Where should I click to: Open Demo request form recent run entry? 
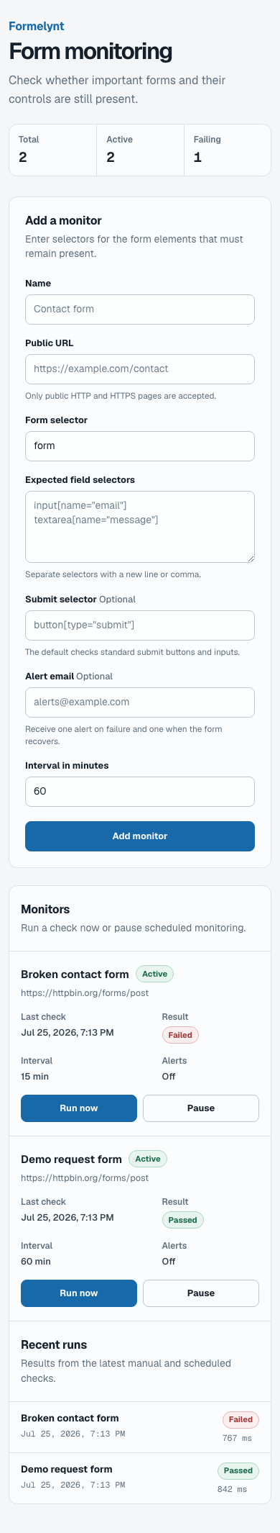pos(140,1478)
